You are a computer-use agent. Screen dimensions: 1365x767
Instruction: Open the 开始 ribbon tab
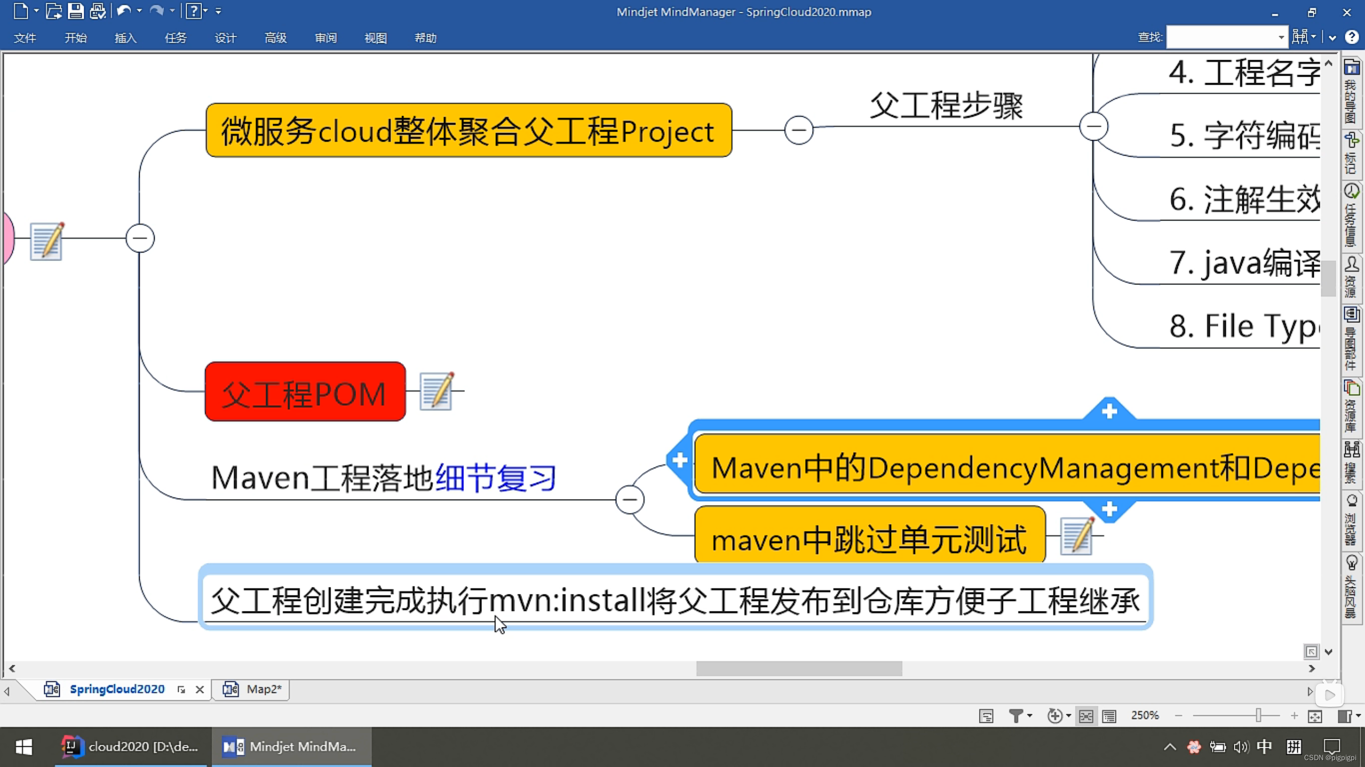coord(76,38)
